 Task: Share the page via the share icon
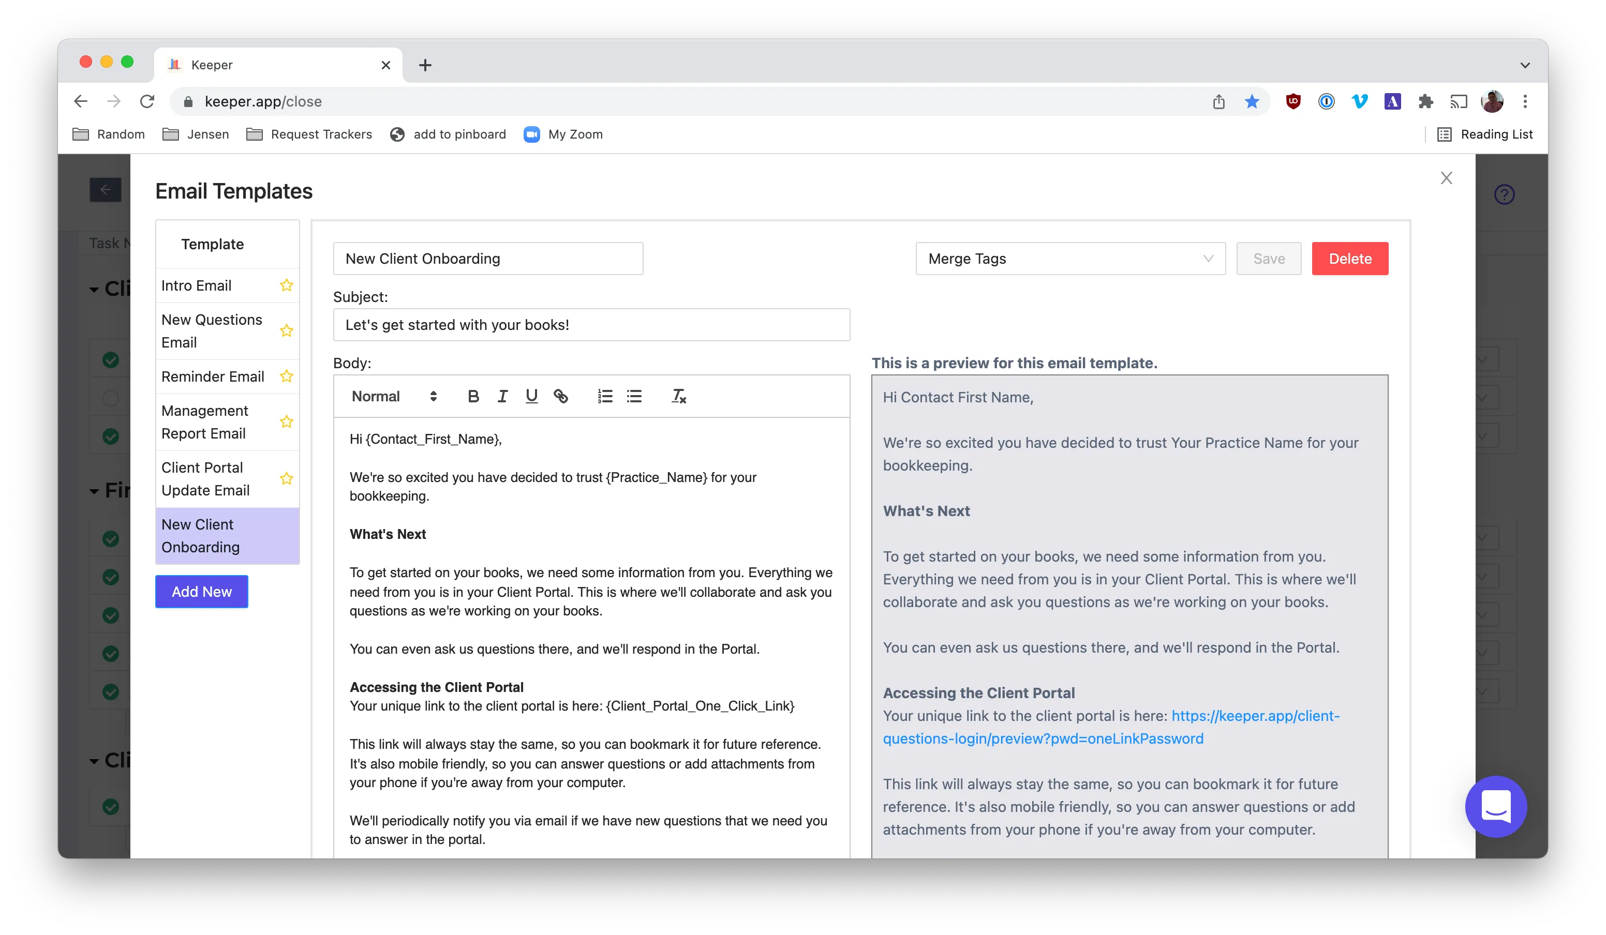pyautogui.click(x=1218, y=101)
